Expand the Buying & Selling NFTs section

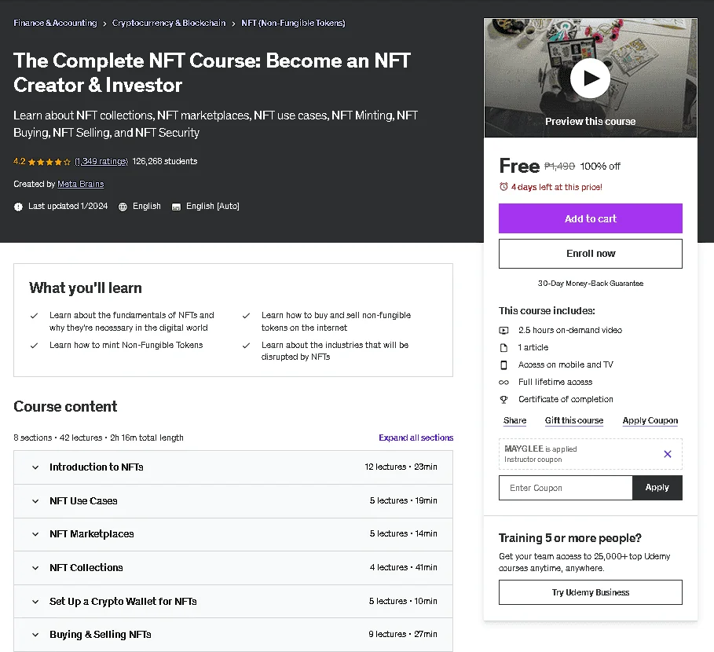(x=233, y=635)
